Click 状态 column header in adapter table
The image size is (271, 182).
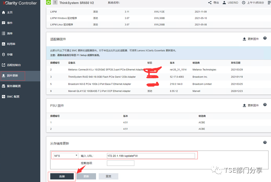point(150,63)
